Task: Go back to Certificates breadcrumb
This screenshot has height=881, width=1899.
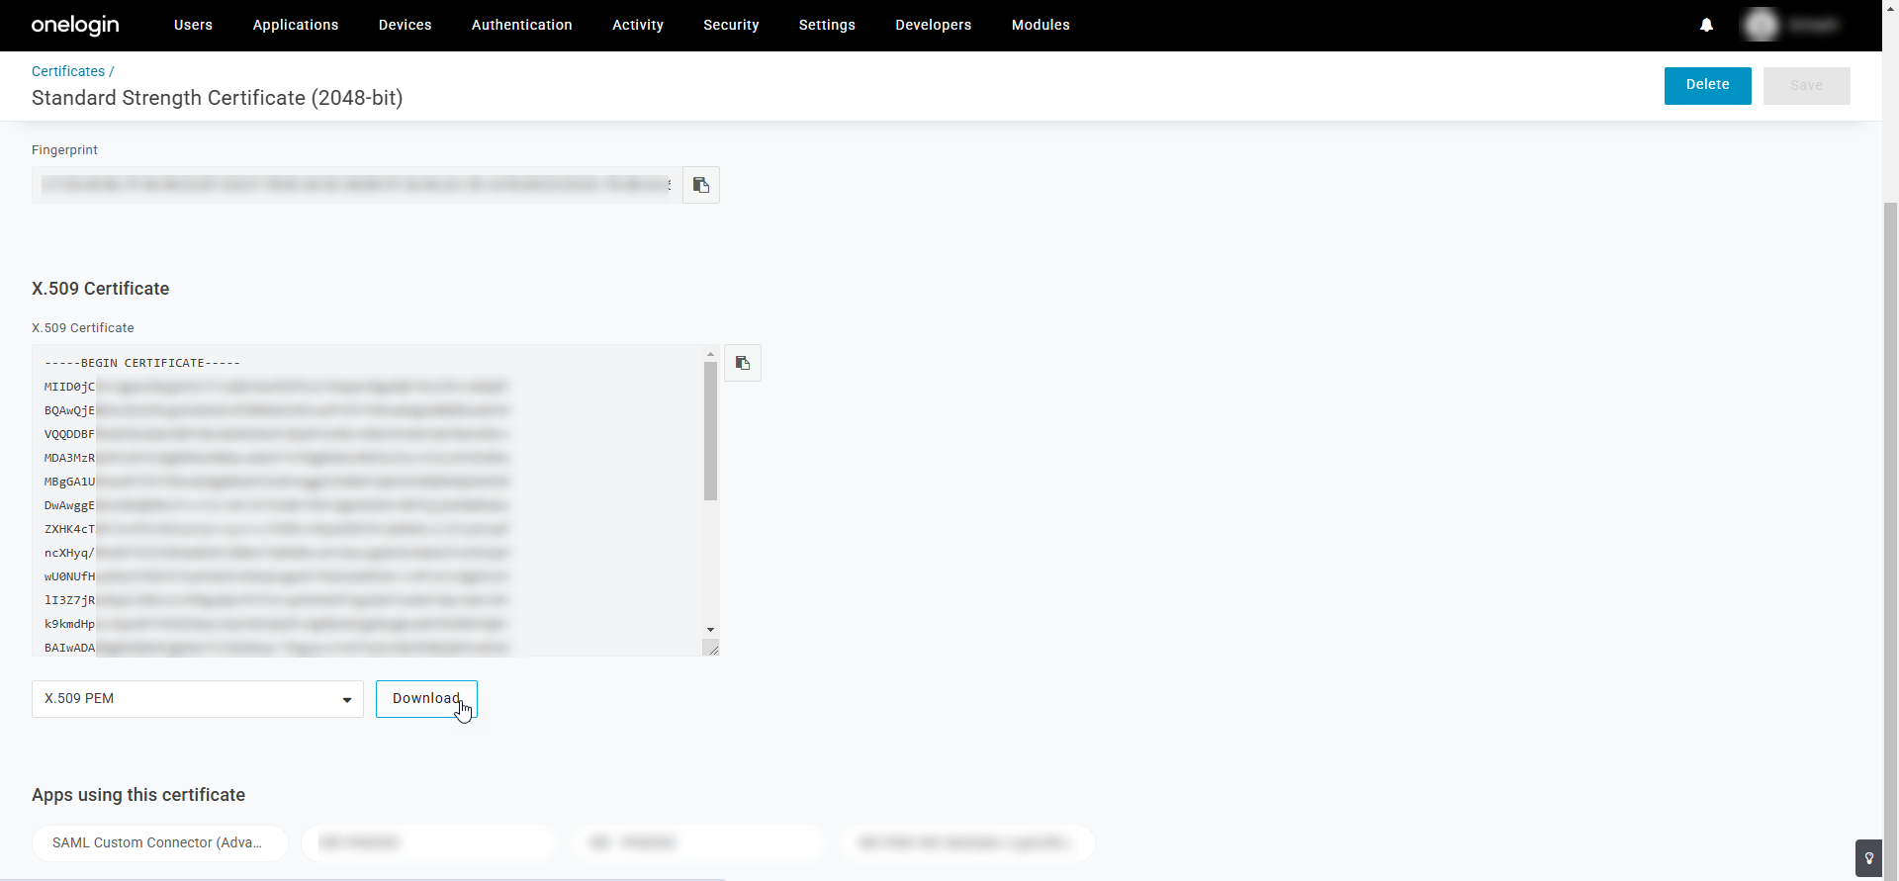Action: [68, 71]
